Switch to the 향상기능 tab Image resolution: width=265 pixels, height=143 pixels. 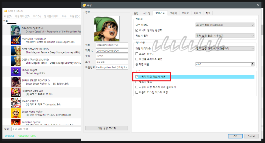click(x=160, y=13)
